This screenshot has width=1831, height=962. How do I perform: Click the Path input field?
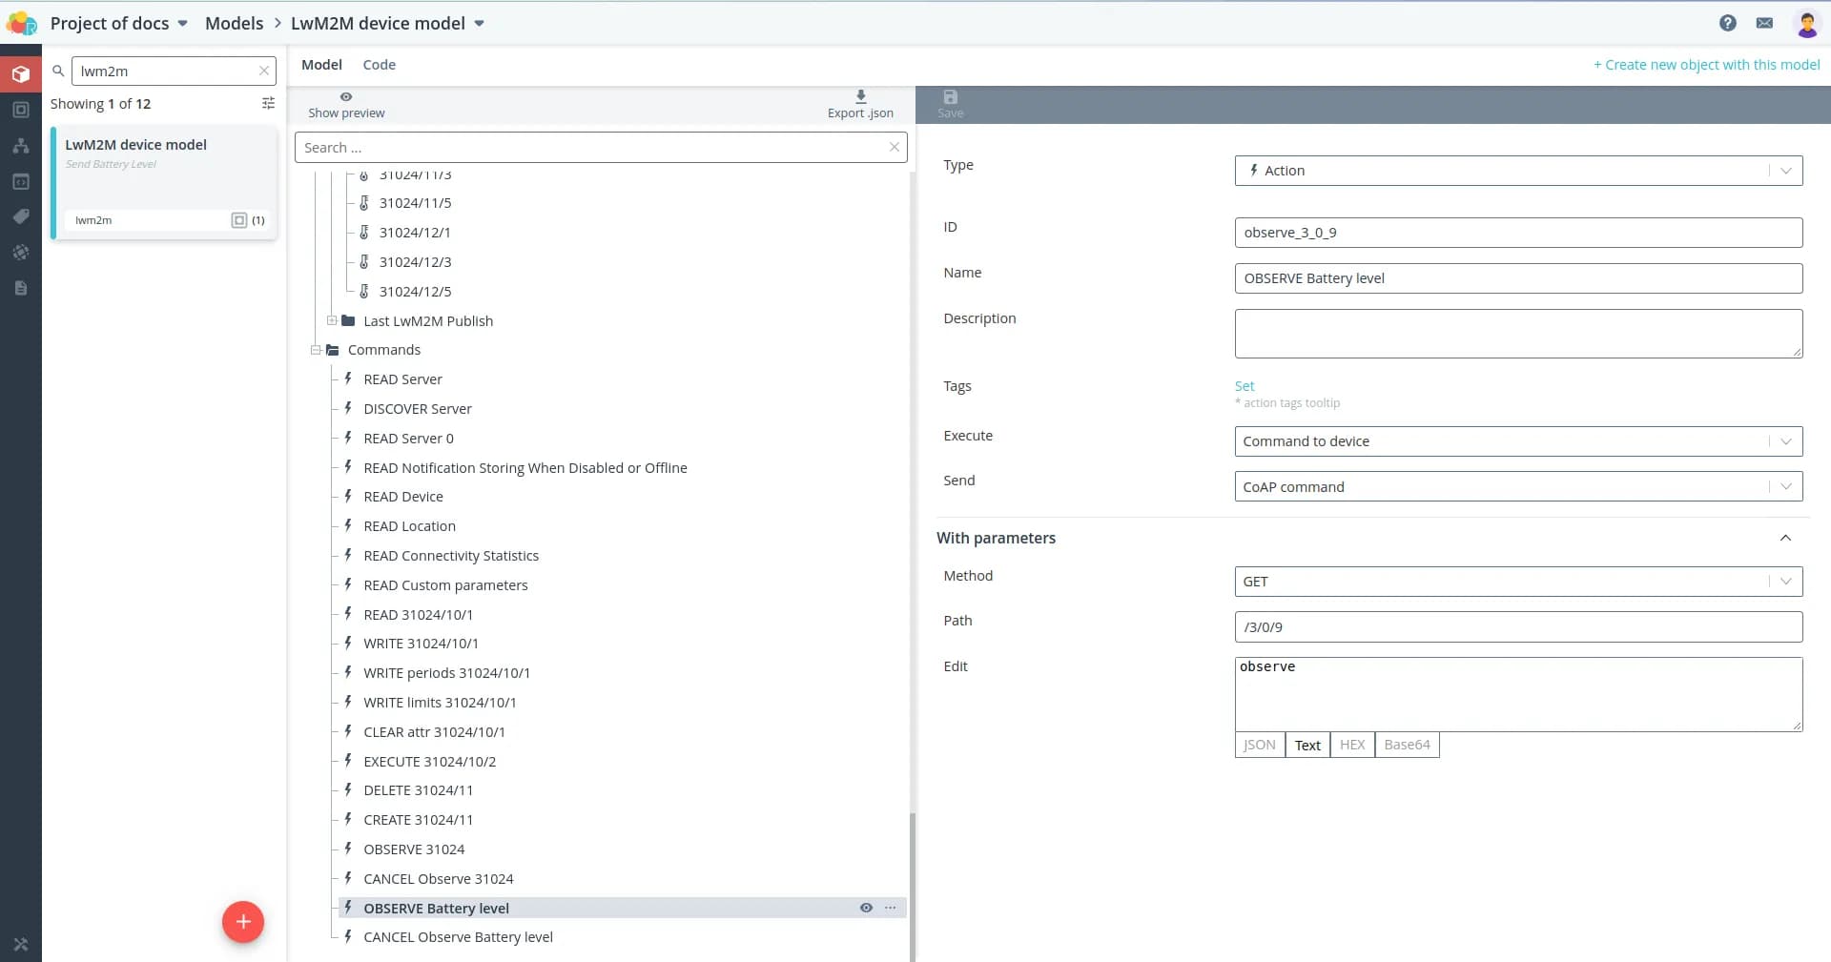click(1517, 627)
